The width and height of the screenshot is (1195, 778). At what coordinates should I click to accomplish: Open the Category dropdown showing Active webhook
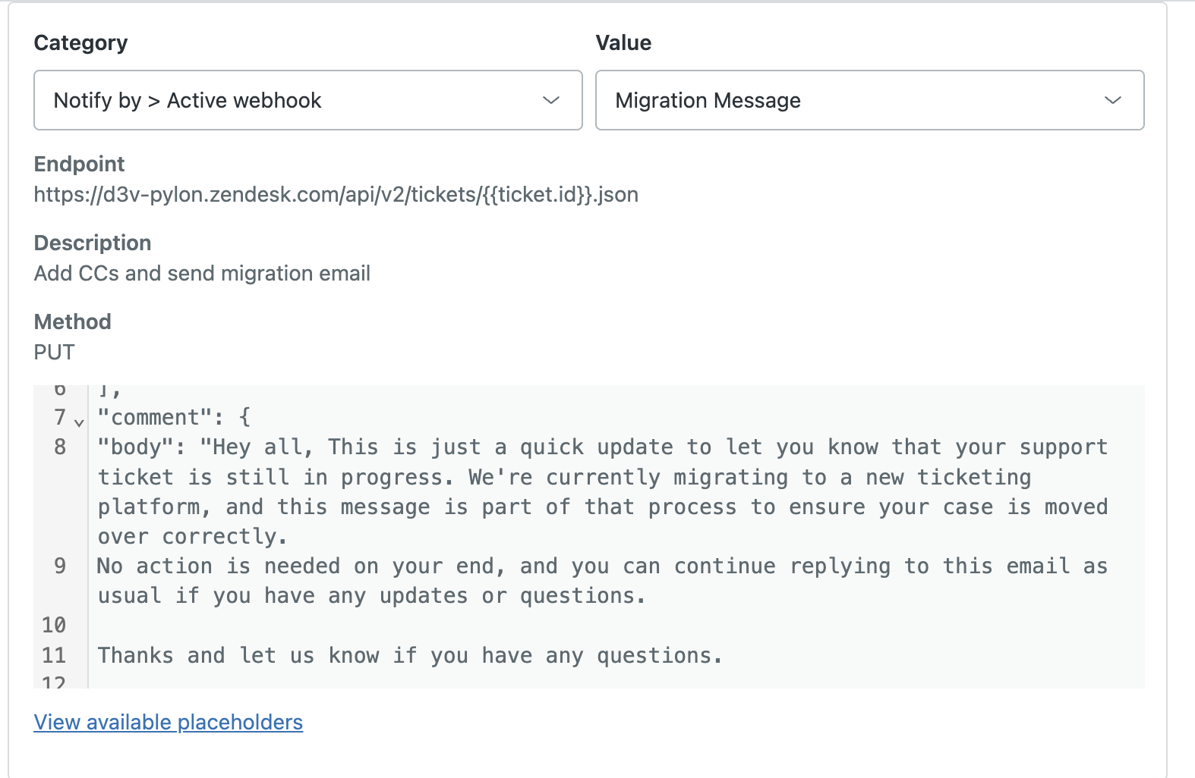289,100
